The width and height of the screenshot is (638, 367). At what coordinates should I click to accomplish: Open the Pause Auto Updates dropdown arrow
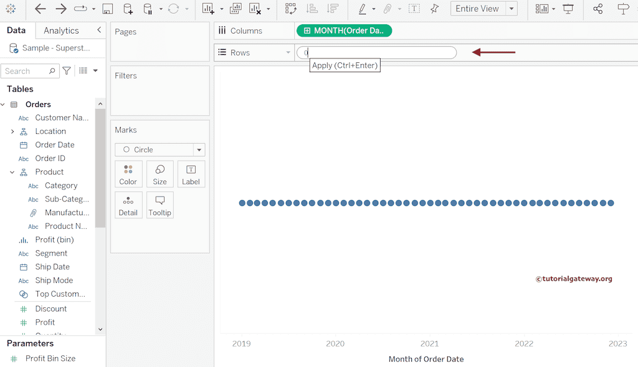click(161, 9)
